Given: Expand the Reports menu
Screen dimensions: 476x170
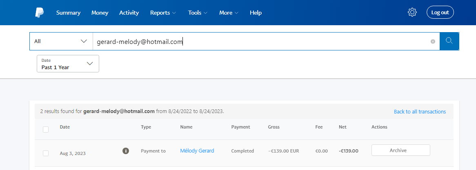Looking at the screenshot, I should [163, 13].
